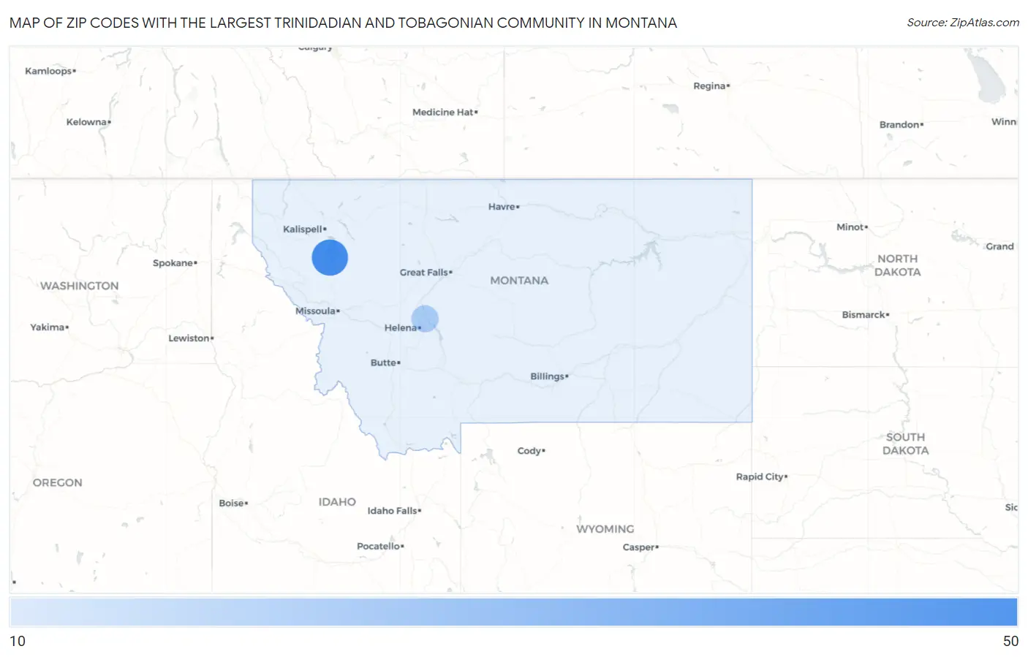Click the legend maximum value 50
The width and height of the screenshot is (1028, 657).
(x=1010, y=641)
